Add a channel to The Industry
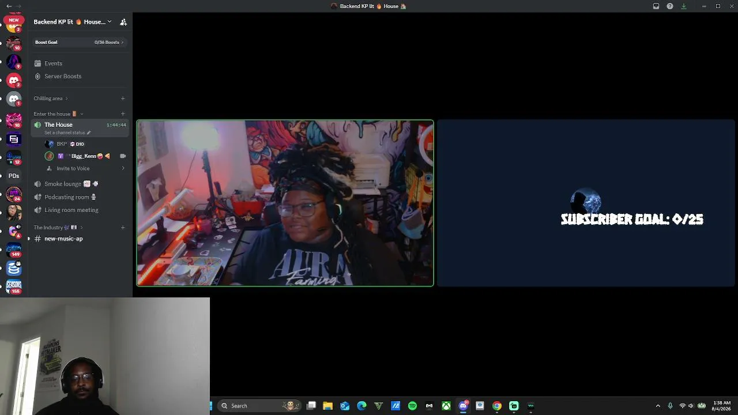Image resolution: width=738 pixels, height=415 pixels. pos(123,228)
